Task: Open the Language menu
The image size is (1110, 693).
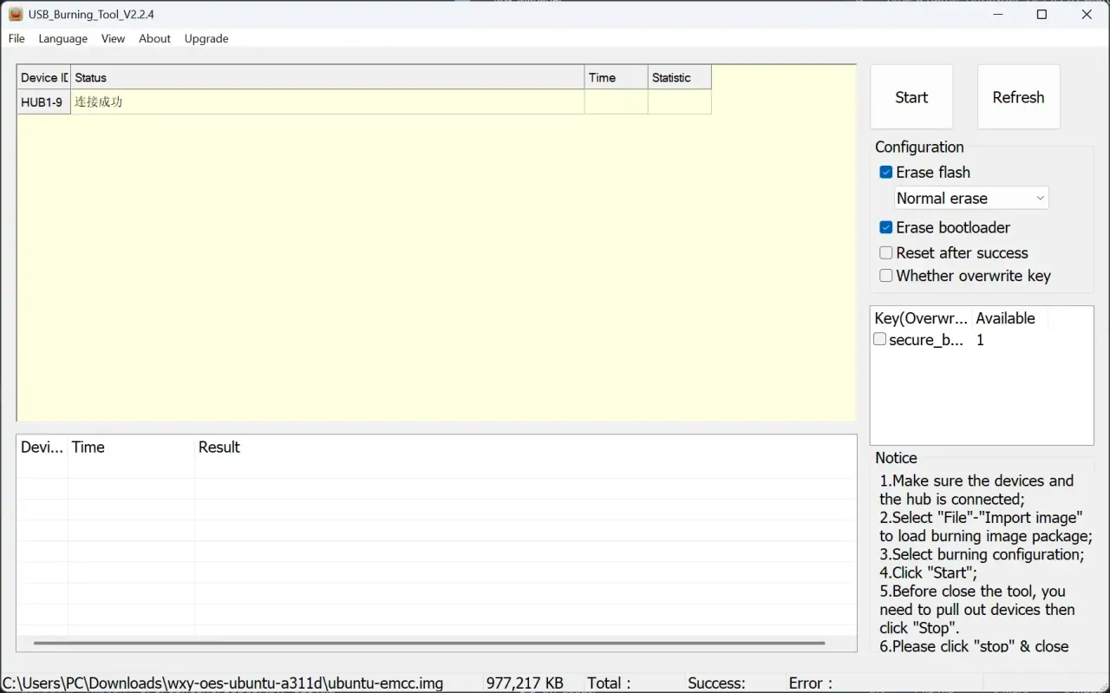Action: pos(63,39)
